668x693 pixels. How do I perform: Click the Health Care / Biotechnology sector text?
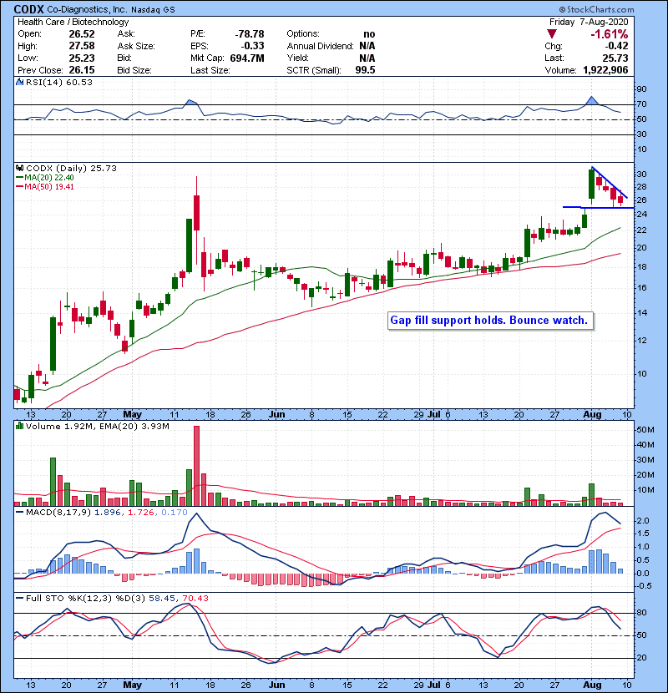(x=73, y=22)
